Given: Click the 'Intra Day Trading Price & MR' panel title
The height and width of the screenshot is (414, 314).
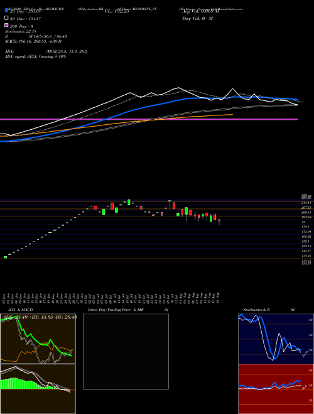Looking at the screenshot, I should point(116,310).
